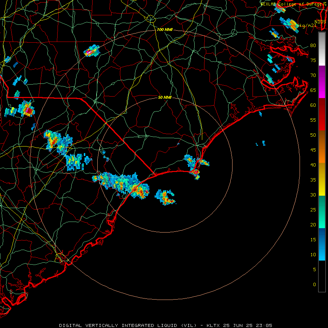Click the 0 value on the VIL scale
The width and height of the screenshot is (328, 328).
pyautogui.click(x=315, y=285)
